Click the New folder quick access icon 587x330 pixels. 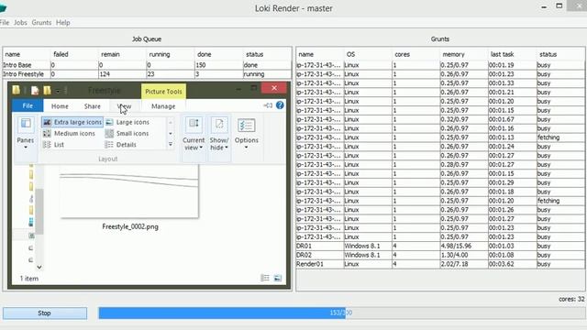click(x=47, y=90)
